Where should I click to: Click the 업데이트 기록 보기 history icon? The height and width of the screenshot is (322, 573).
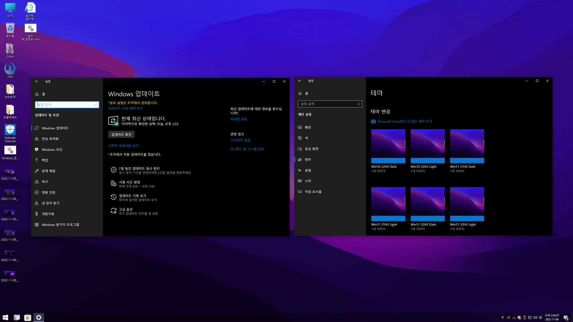click(113, 197)
